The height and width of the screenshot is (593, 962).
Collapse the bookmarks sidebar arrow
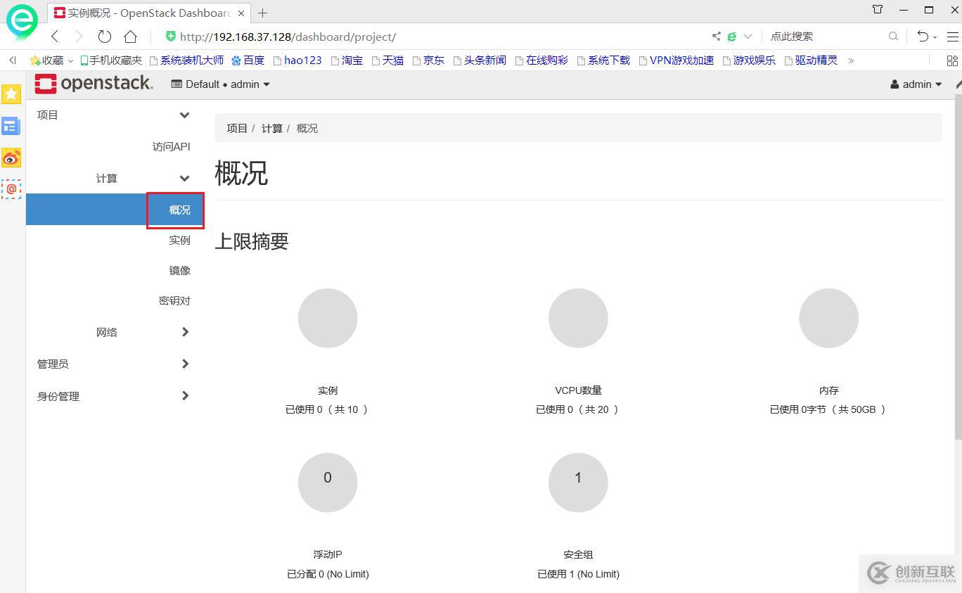click(x=13, y=60)
